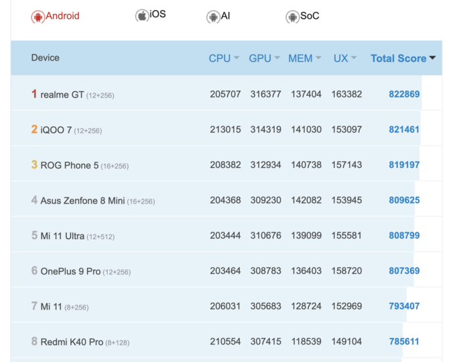This screenshot has width=449, height=362.
Task: Sort by CPU column arrow
Action: coord(237,58)
